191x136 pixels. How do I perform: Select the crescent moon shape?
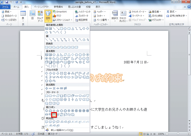tap(84, 62)
